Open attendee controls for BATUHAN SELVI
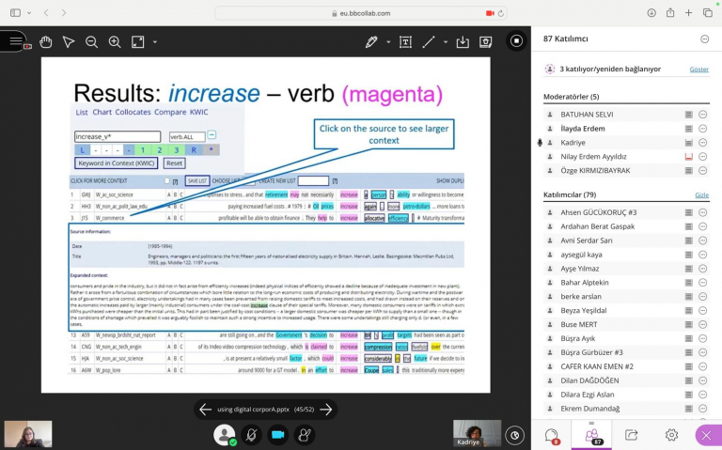The width and height of the screenshot is (722, 450). [x=702, y=115]
